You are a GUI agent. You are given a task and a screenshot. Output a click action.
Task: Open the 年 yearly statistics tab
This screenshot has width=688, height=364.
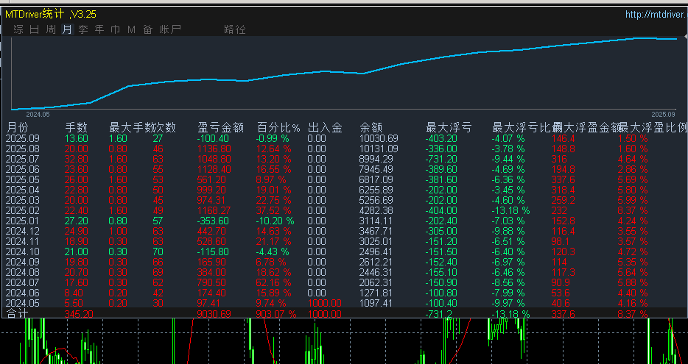pyautogui.click(x=99, y=29)
